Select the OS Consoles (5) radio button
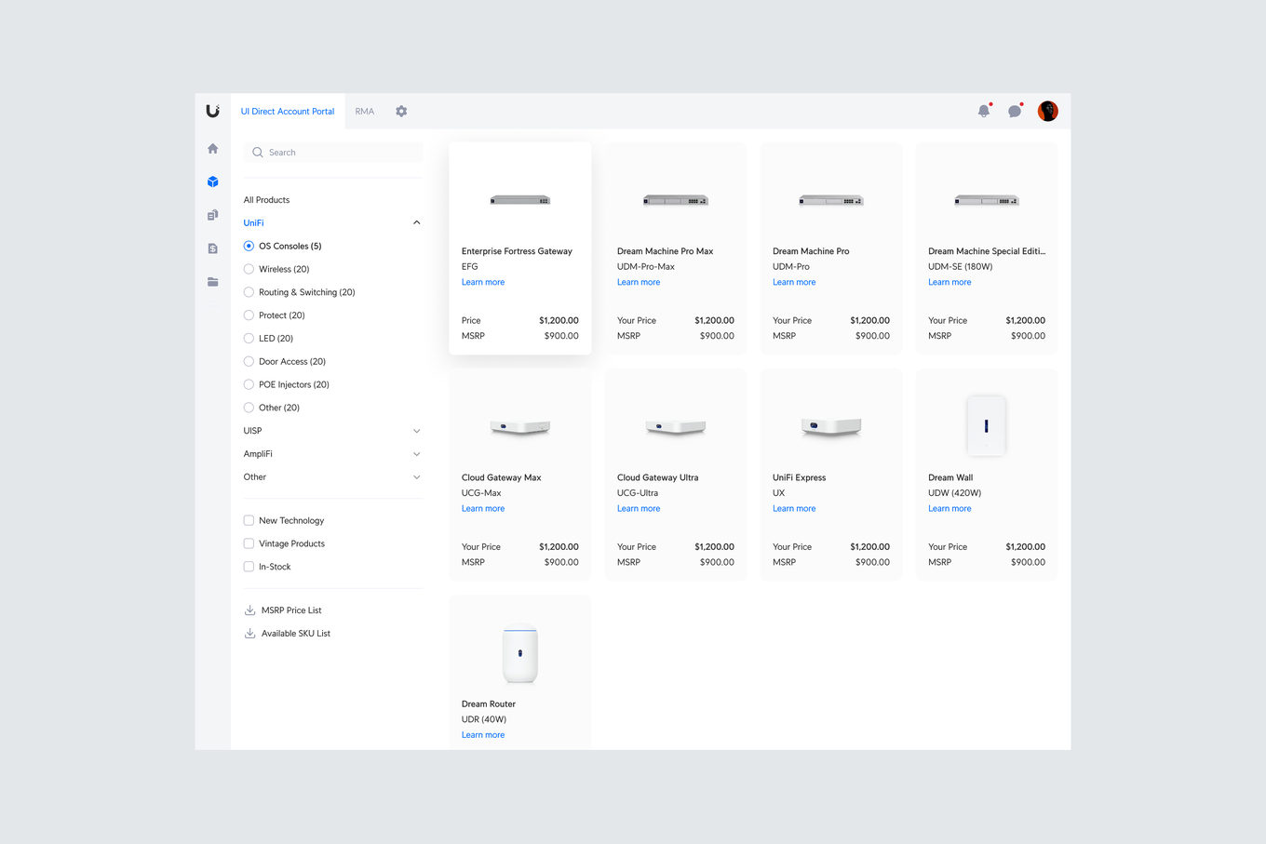The height and width of the screenshot is (844, 1266). coord(249,247)
